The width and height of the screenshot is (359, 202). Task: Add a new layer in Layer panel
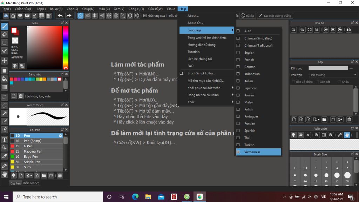point(294,119)
